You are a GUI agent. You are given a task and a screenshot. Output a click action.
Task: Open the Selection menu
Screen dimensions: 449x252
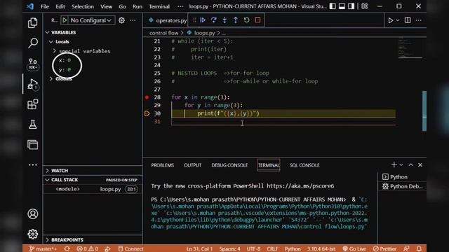tap(83, 6)
